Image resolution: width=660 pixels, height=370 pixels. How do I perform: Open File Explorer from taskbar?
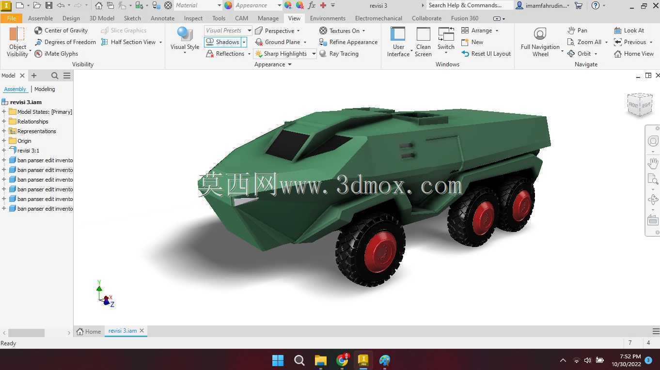point(321,360)
